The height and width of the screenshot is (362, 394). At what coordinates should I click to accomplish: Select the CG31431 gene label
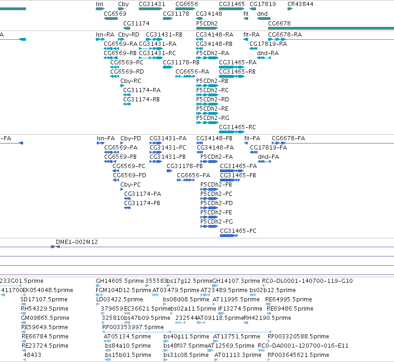[152, 4]
